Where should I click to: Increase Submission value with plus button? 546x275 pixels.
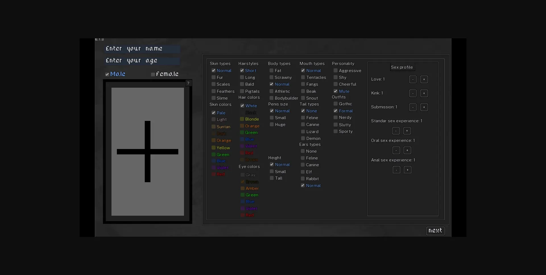click(424, 107)
